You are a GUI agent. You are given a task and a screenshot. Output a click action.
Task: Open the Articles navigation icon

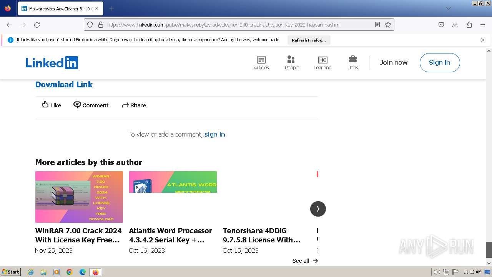pos(261,63)
